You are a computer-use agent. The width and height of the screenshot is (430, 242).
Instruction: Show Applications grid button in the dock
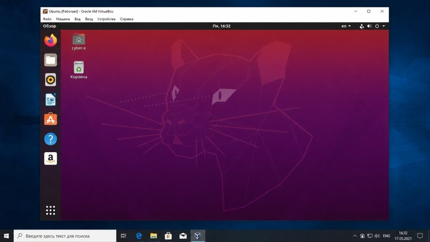click(51, 210)
